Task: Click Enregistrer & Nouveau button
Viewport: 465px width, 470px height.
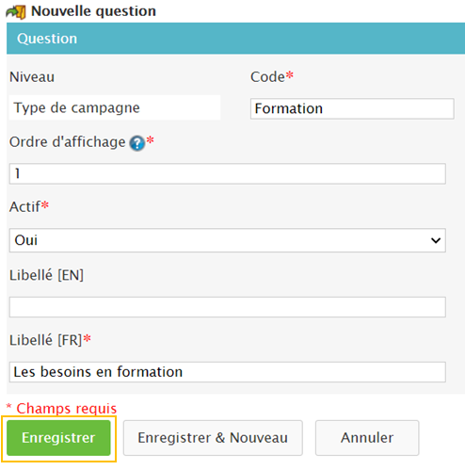Action: pyautogui.click(x=213, y=438)
